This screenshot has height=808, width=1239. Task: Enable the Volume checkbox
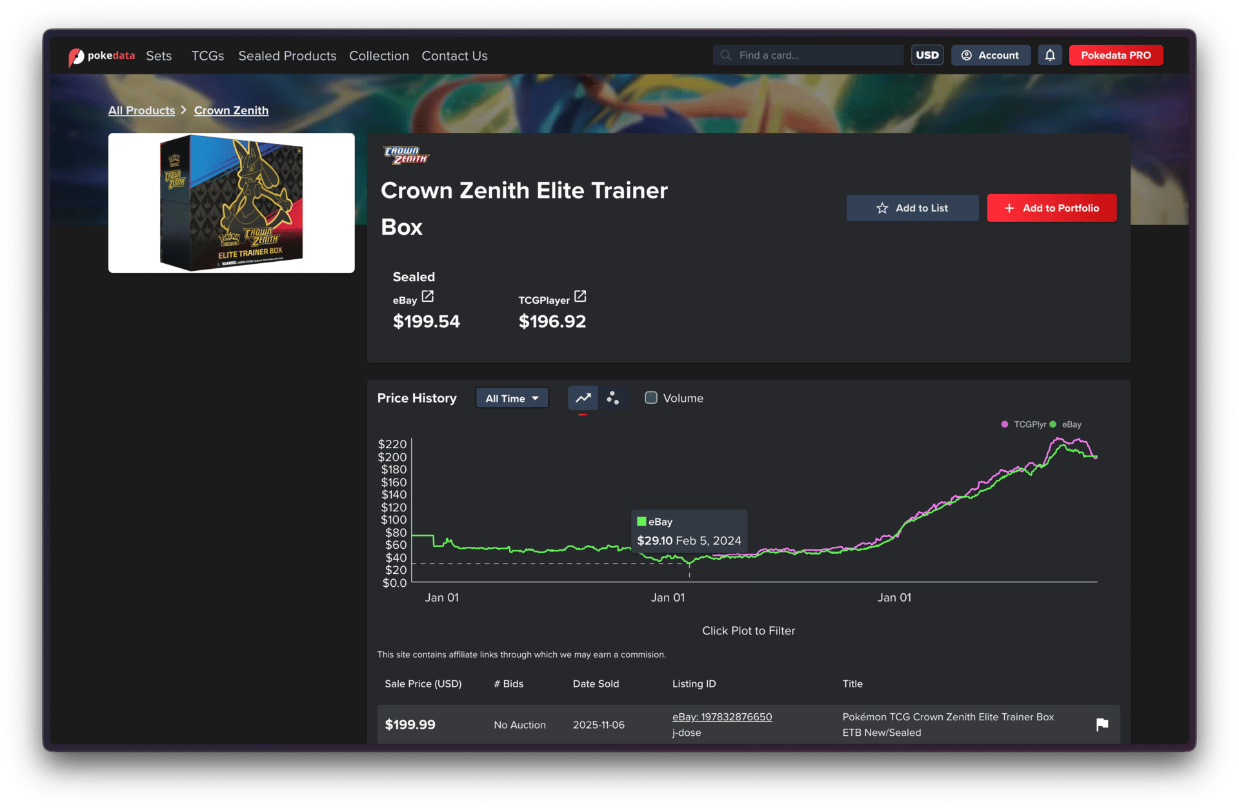pyautogui.click(x=651, y=398)
